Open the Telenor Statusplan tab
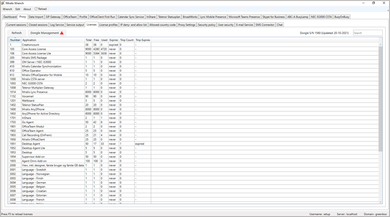390x217 pixels. point(169,17)
